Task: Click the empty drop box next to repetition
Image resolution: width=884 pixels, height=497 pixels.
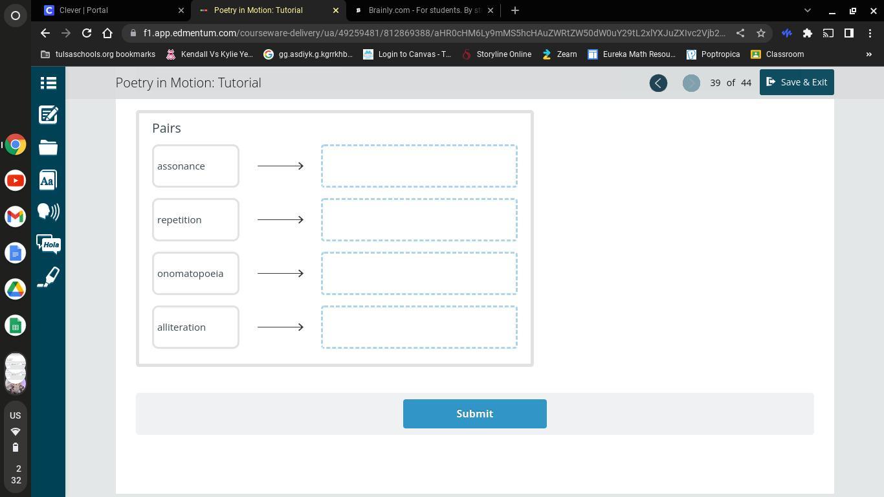Action: 419,220
